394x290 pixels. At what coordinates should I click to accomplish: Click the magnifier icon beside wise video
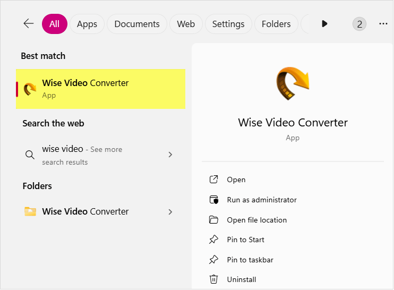click(30, 155)
